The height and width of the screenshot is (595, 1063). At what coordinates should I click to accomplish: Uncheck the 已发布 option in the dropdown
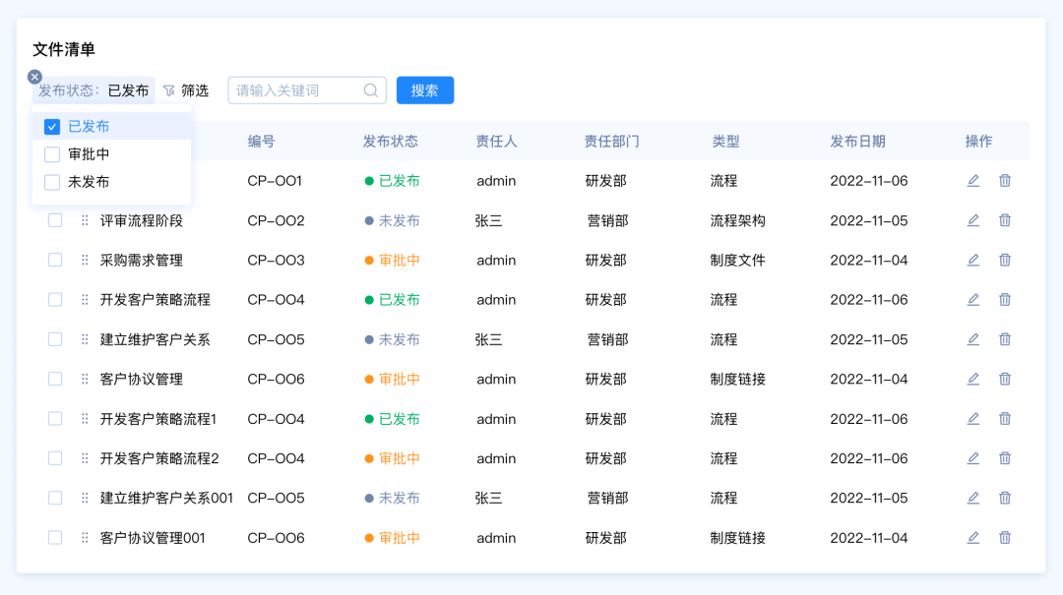52,127
